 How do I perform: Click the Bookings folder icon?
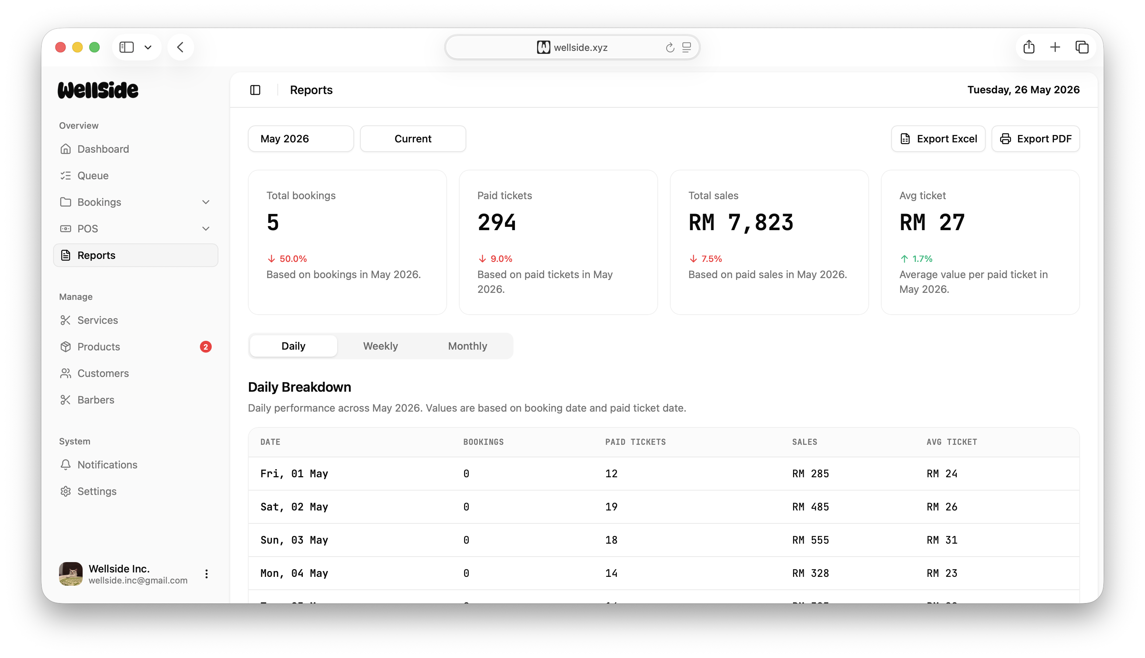[x=66, y=202]
